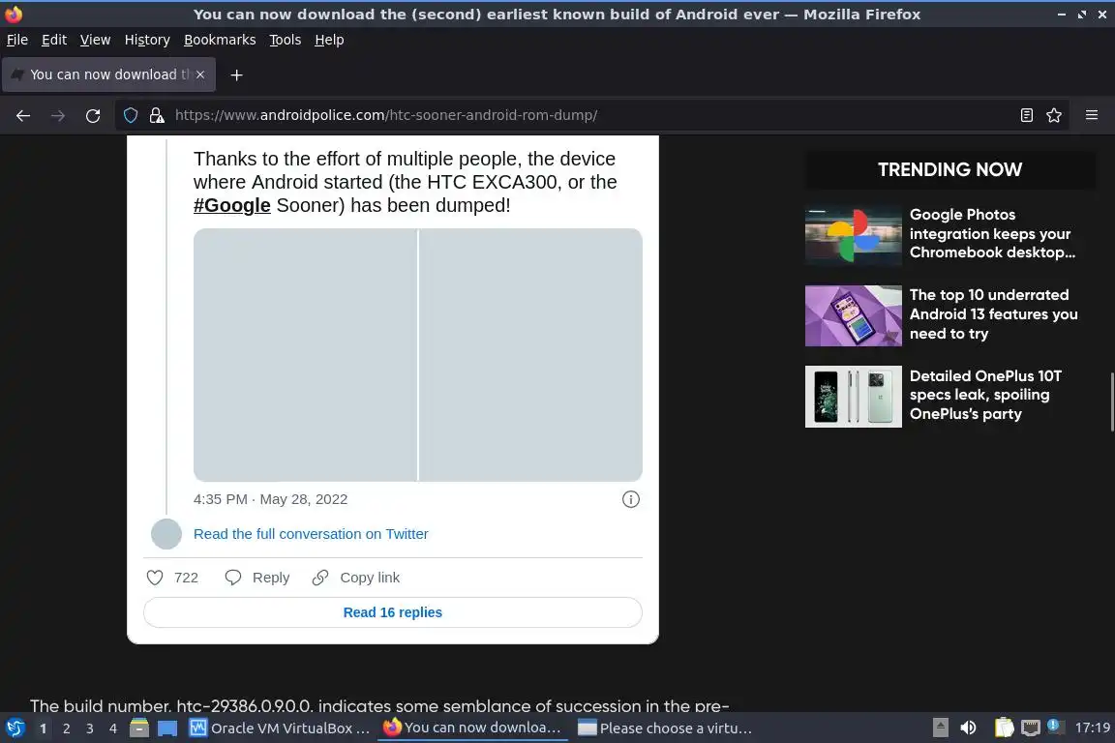Open the application launcher in taskbar

click(x=15, y=728)
